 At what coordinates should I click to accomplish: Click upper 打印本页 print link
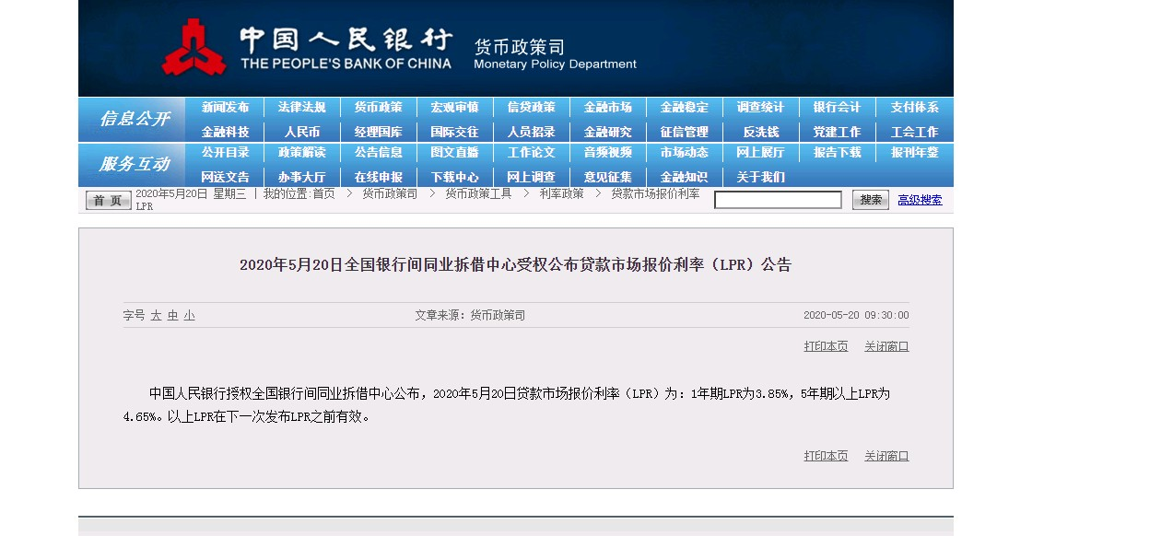[x=826, y=346]
